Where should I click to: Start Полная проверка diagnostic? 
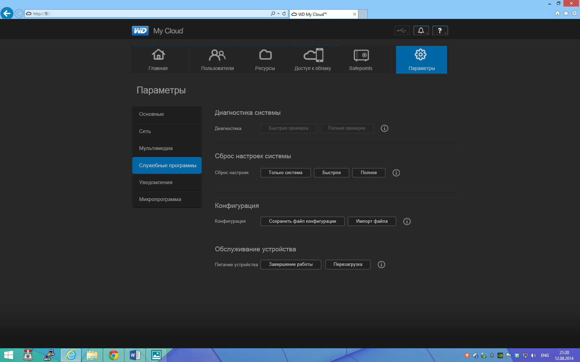[x=347, y=128]
